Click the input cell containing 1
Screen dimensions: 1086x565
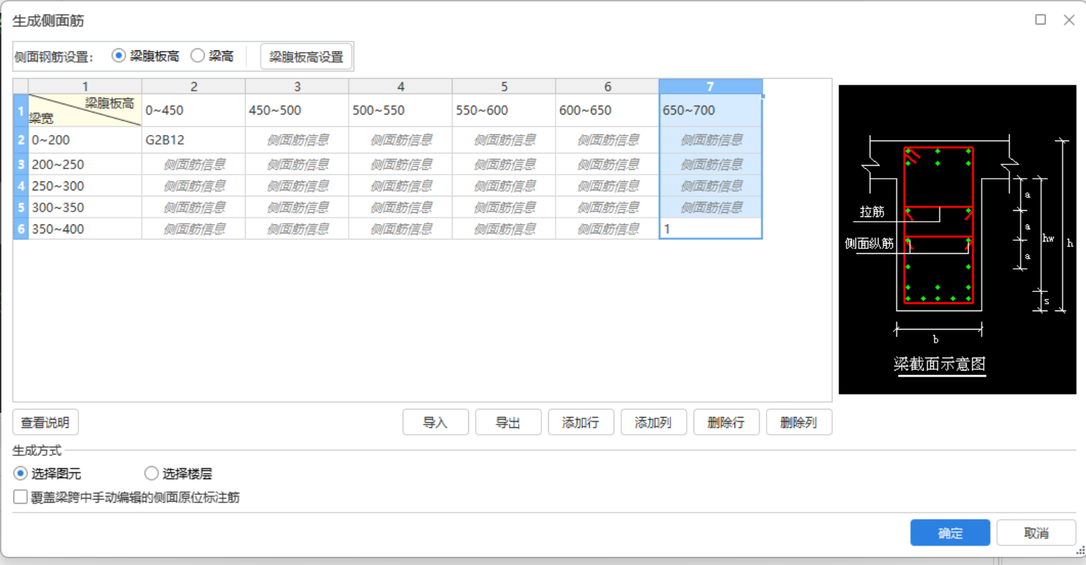711,229
